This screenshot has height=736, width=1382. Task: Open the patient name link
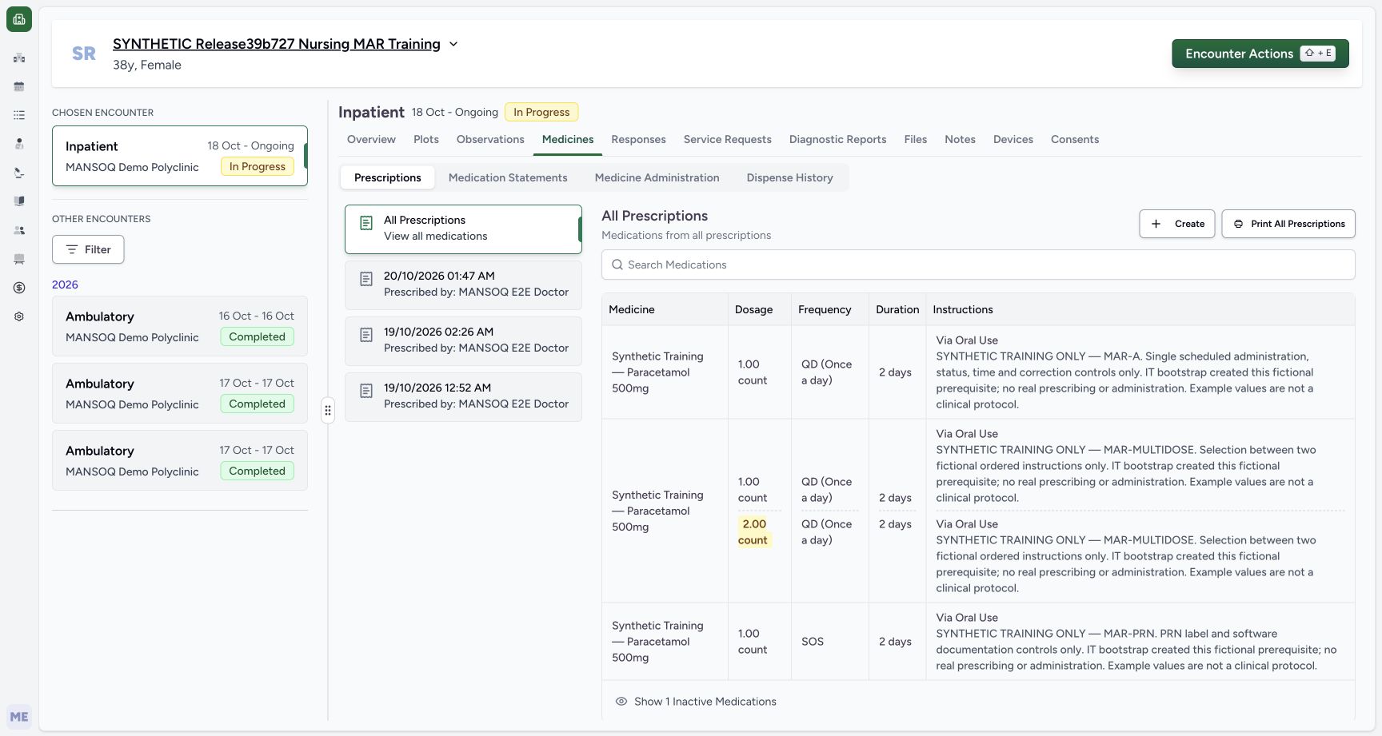[277, 44]
